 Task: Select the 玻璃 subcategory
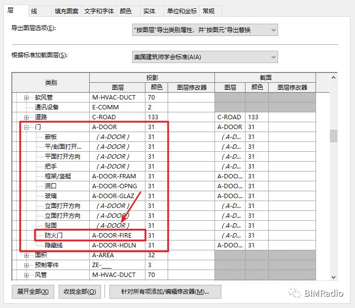click(51, 196)
